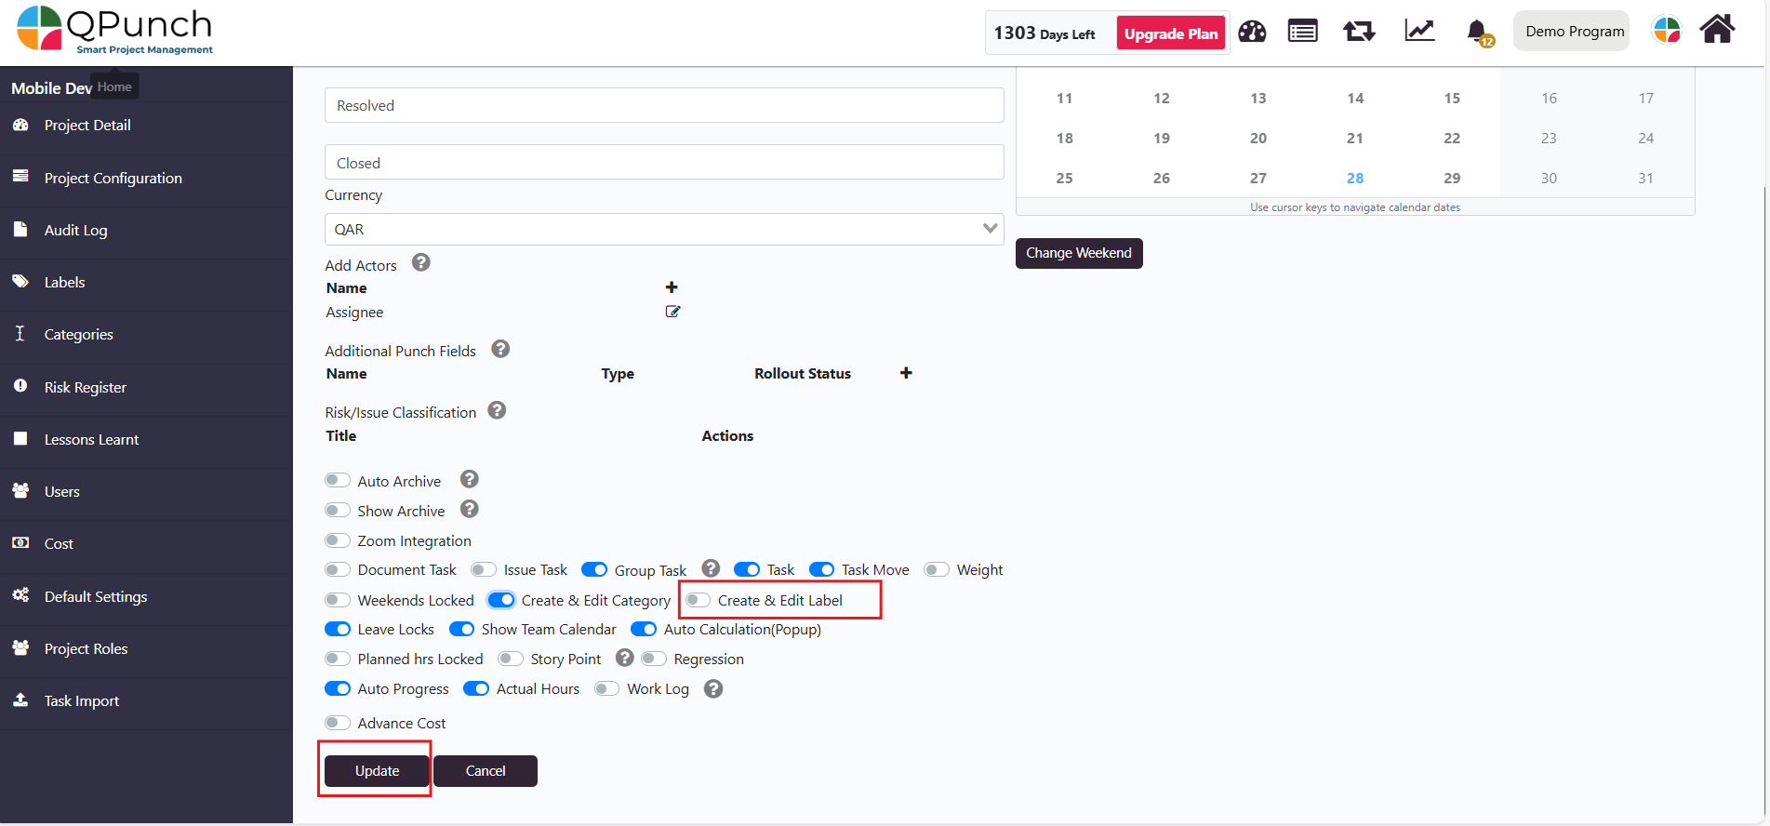
Task: Add a new additional punch field
Action: (x=906, y=373)
